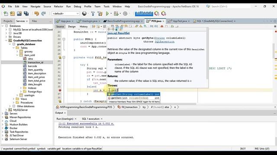This screenshot has height=155, width=277.
Task: Click the globe browser icon in toolbar
Action: click(84, 13)
